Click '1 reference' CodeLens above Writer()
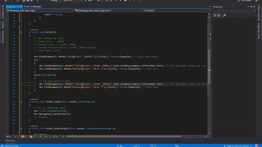This screenshot has width=262, height=147. pyautogui.click(x=34, y=30)
